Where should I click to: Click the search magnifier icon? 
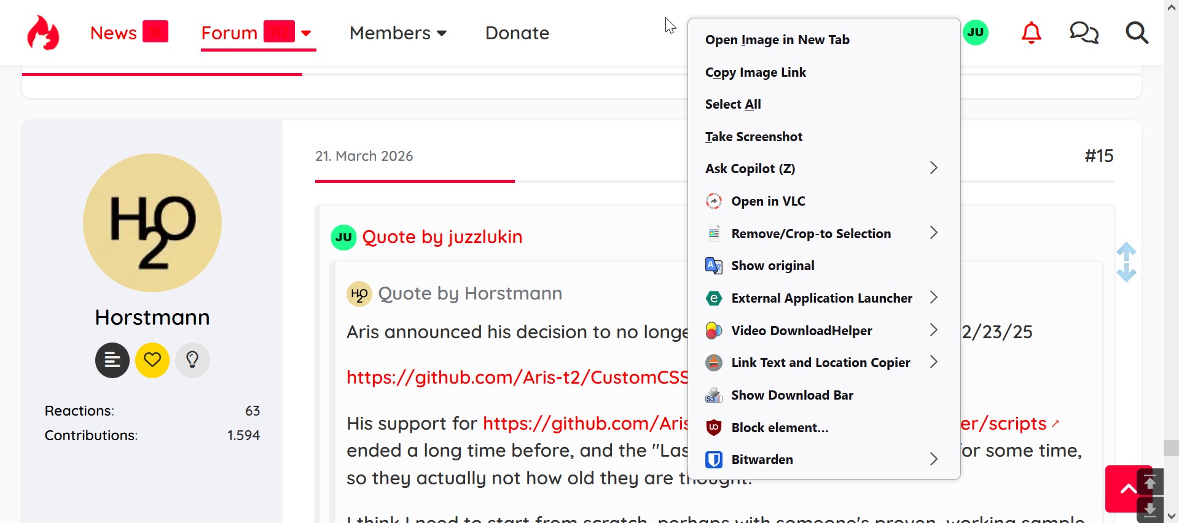pyautogui.click(x=1137, y=33)
